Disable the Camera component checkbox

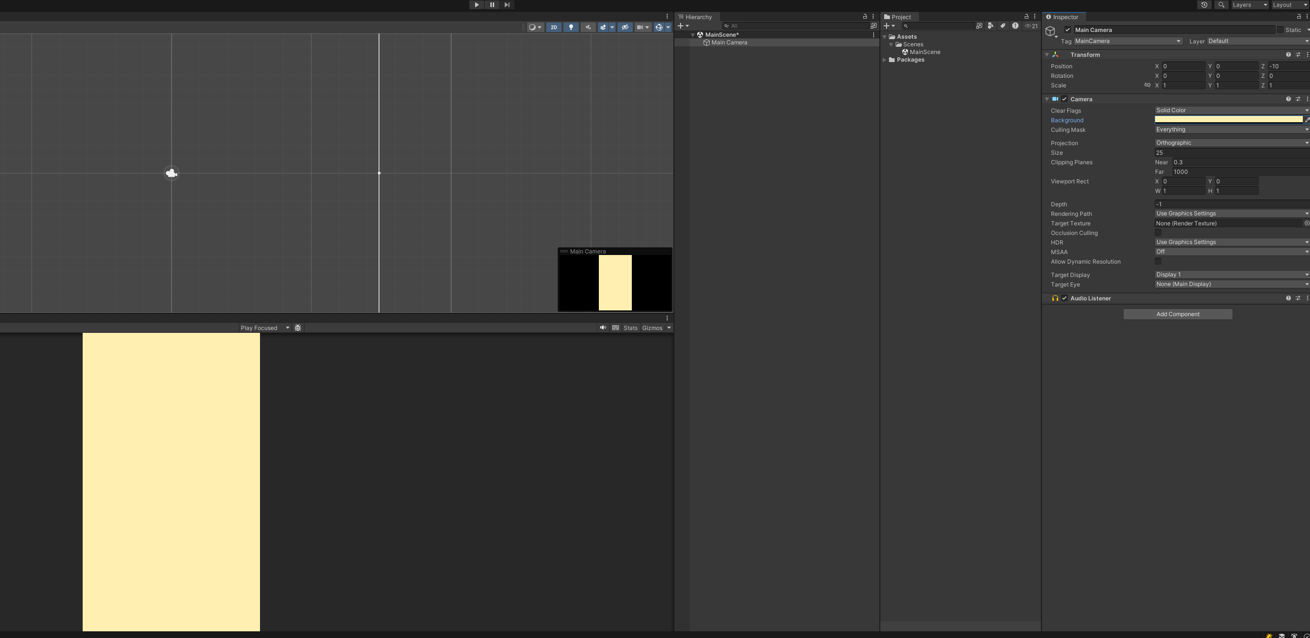tap(1064, 99)
